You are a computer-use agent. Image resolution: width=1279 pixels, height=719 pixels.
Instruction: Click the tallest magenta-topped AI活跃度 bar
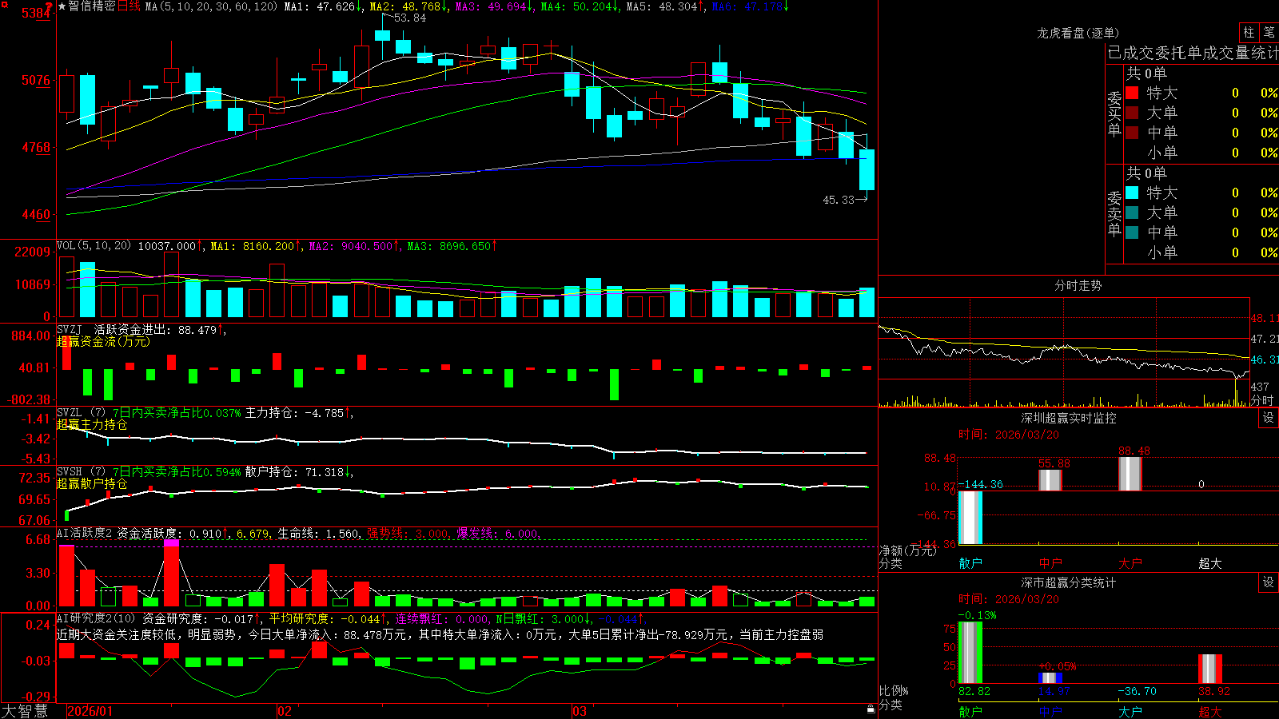[x=171, y=573]
